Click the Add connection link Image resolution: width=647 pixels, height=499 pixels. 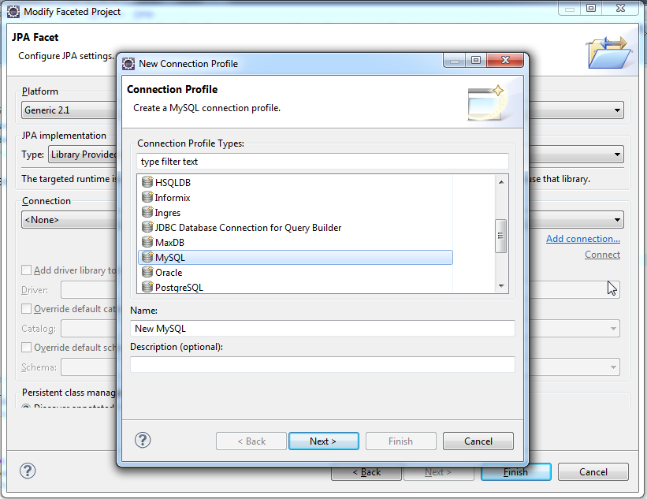[x=582, y=239]
